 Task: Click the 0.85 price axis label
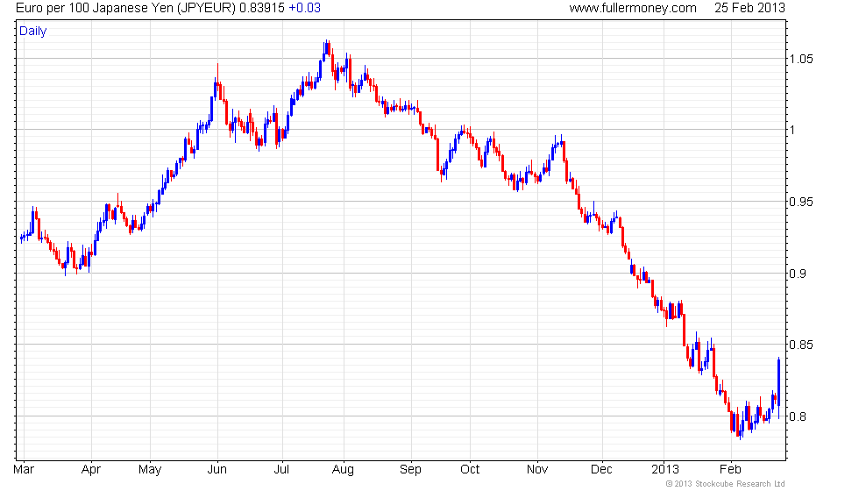tap(801, 345)
